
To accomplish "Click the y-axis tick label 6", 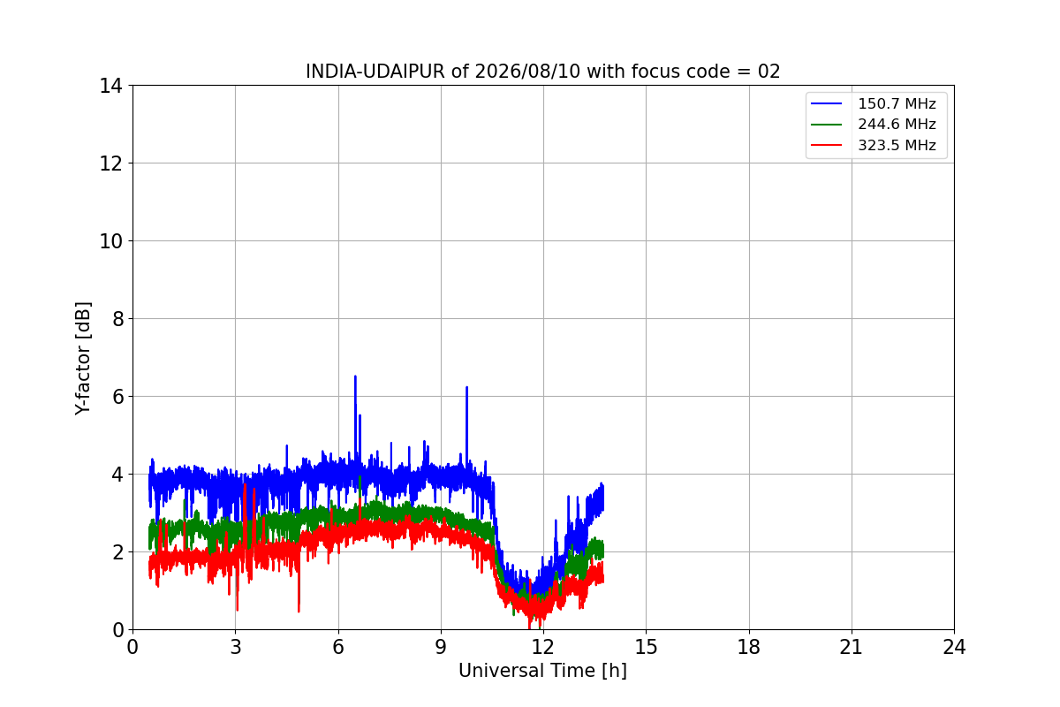I will point(116,397).
